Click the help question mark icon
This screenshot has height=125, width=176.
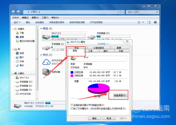pos(155,22)
